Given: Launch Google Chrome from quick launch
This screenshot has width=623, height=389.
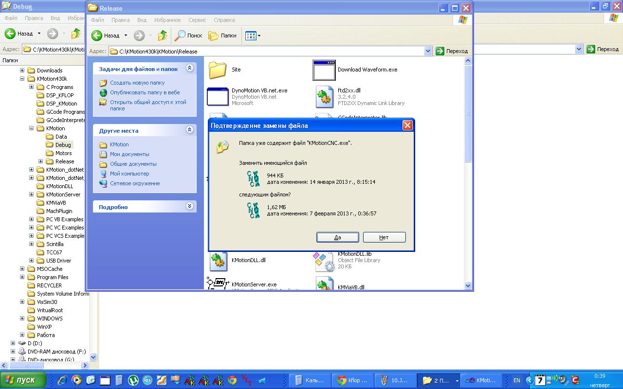Looking at the screenshot, I should pyautogui.click(x=232, y=380).
